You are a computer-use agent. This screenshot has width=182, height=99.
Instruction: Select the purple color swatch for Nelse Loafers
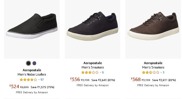point(34,63)
